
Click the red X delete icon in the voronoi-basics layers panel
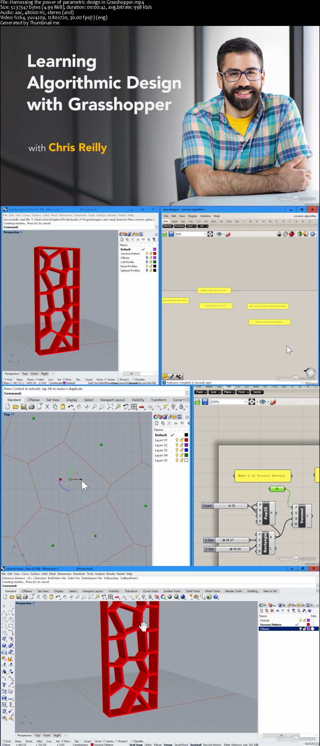[x=272, y=610]
